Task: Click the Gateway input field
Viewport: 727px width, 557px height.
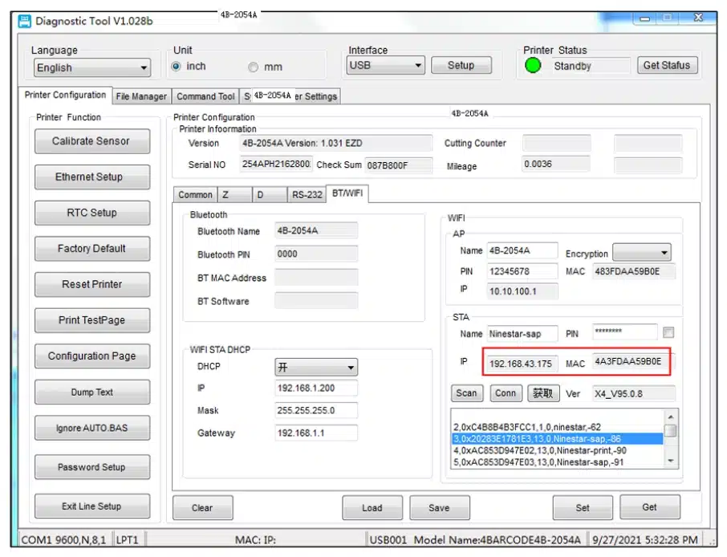Action: [316, 433]
